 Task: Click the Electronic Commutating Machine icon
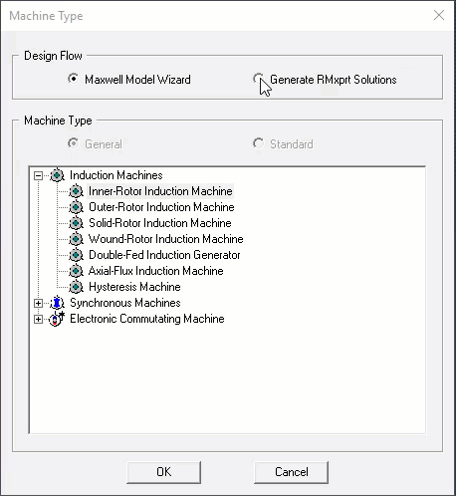tap(57, 319)
